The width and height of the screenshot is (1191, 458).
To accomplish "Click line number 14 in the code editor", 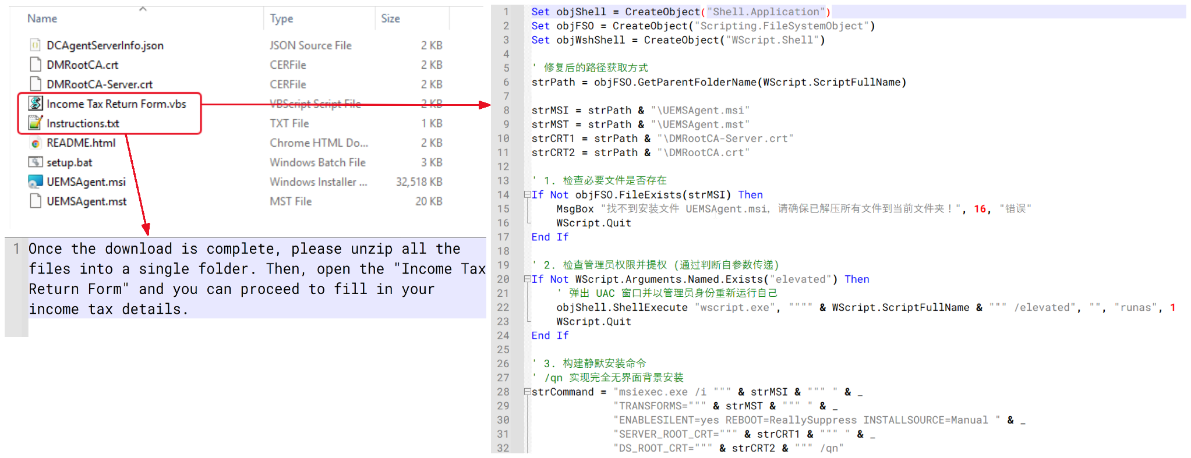I will (503, 195).
